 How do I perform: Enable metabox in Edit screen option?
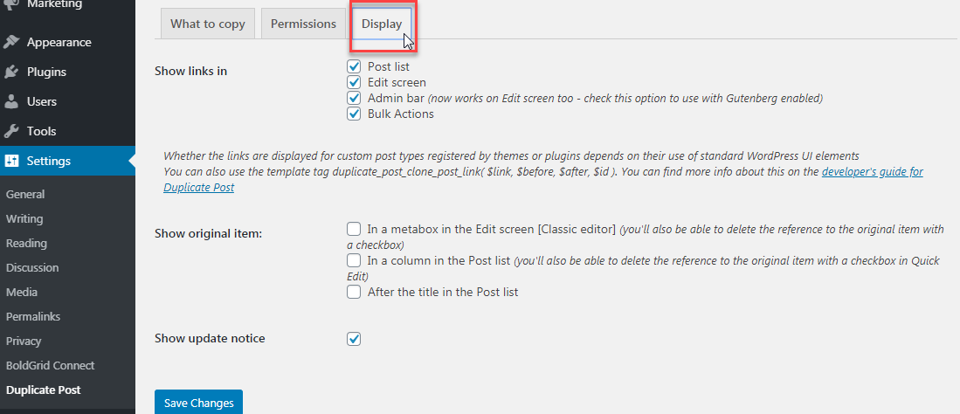click(354, 229)
